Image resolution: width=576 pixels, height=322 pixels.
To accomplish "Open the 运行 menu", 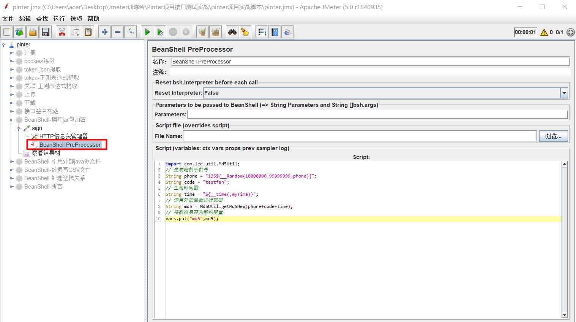I will [59, 19].
